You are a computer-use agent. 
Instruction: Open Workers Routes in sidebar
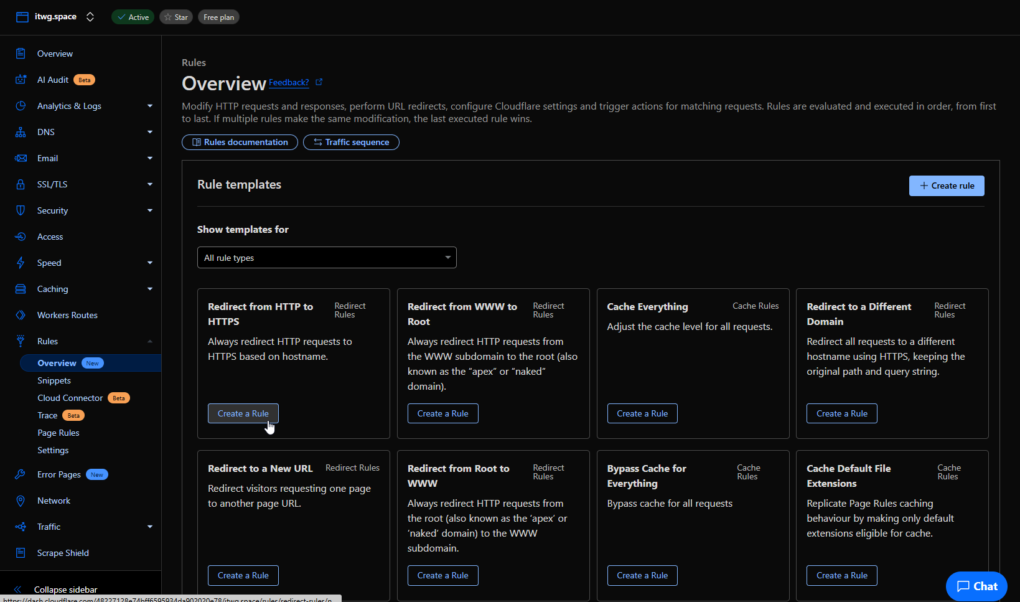click(x=67, y=315)
